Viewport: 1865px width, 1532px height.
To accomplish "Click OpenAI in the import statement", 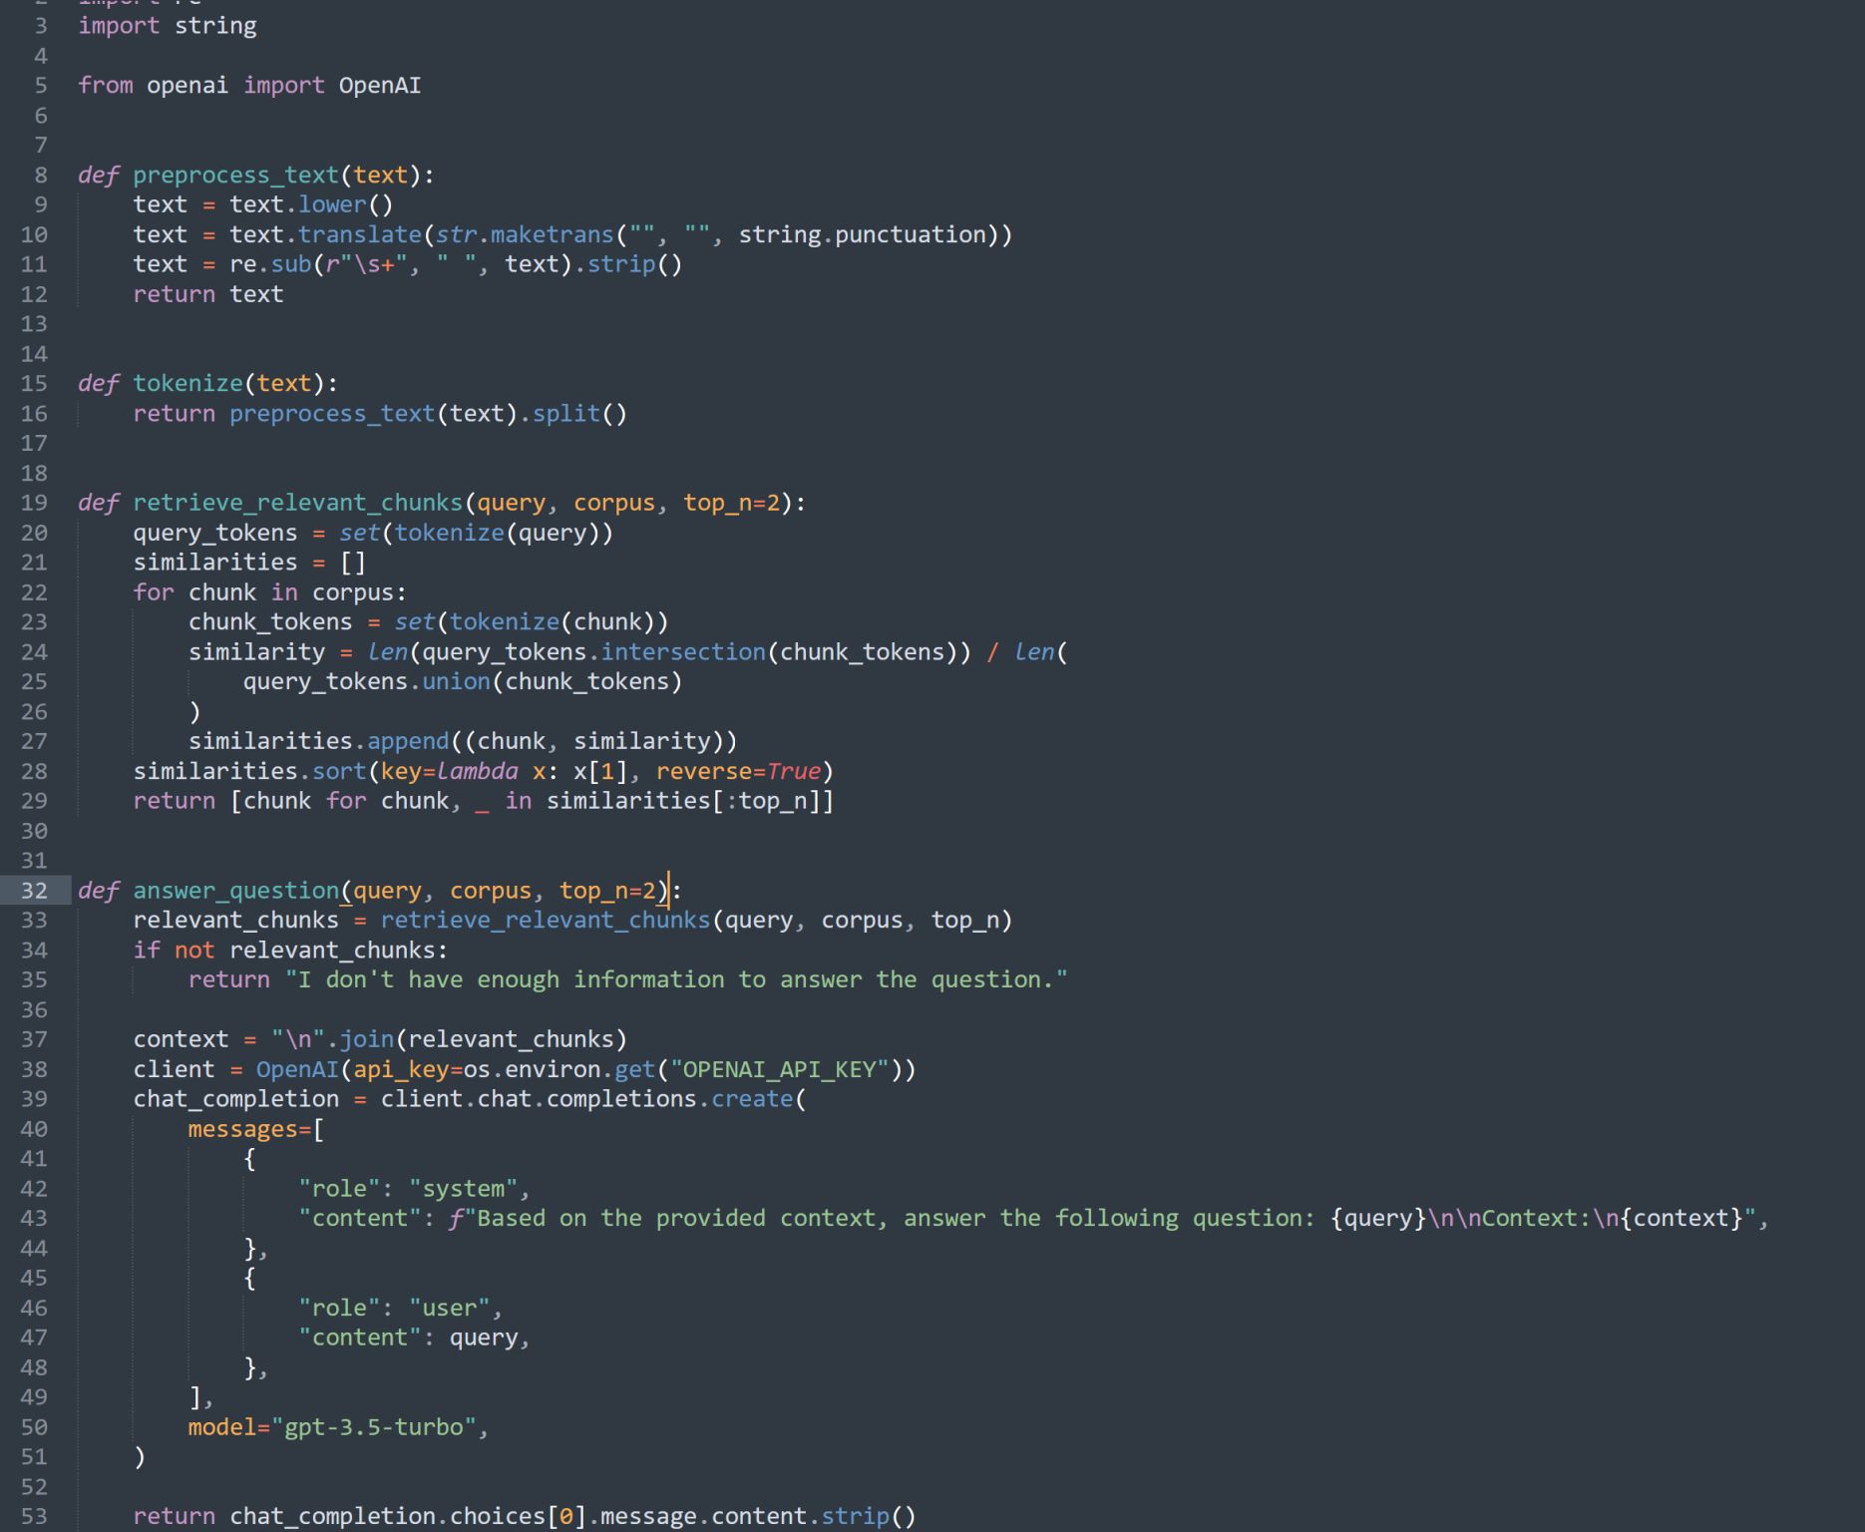I will [x=379, y=86].
